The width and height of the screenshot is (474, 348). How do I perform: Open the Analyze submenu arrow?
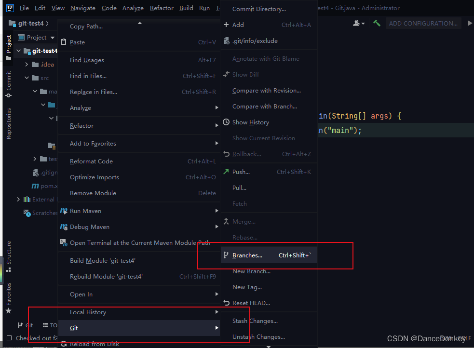[217, 107]
